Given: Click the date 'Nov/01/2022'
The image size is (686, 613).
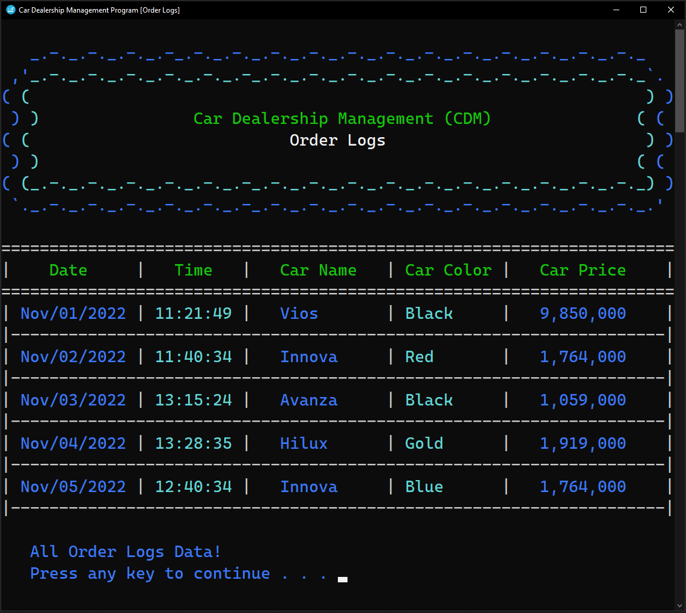Looking at the screenshot, I should [73, 313].
